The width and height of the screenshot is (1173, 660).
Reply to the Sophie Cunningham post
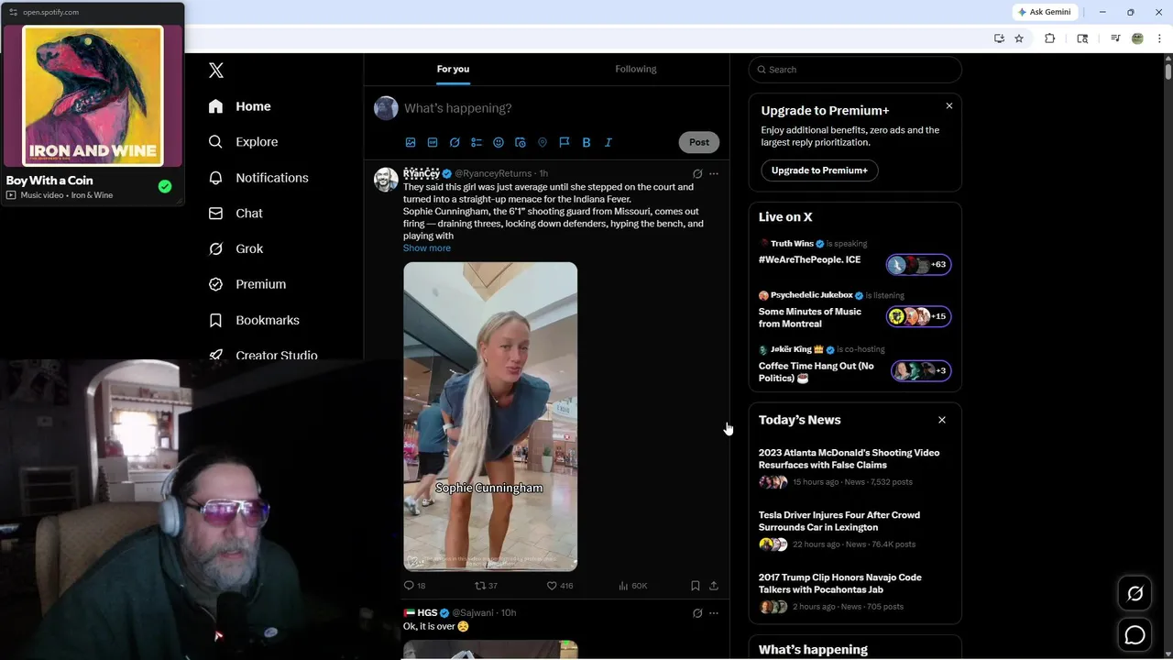[x=414, y=586]
